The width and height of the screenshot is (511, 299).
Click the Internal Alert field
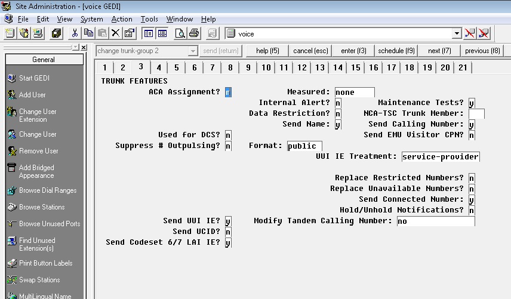(x=338, y=103)
